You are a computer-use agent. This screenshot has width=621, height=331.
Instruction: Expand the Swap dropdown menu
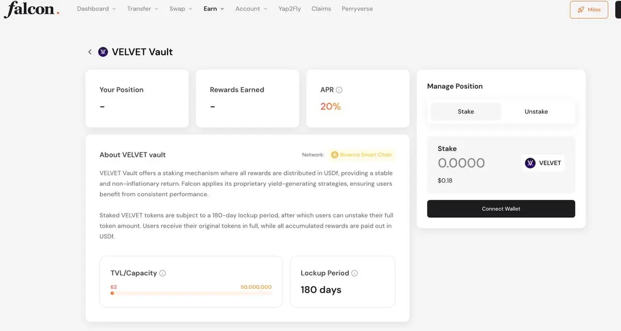181,9
